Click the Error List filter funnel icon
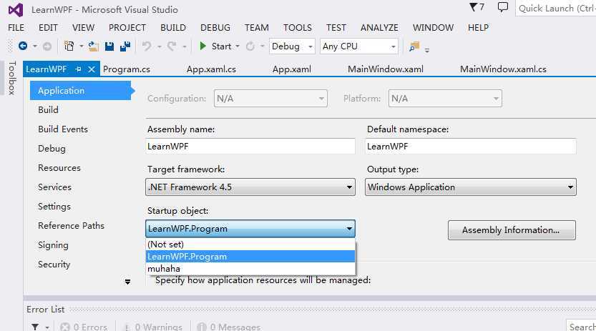 34,327
